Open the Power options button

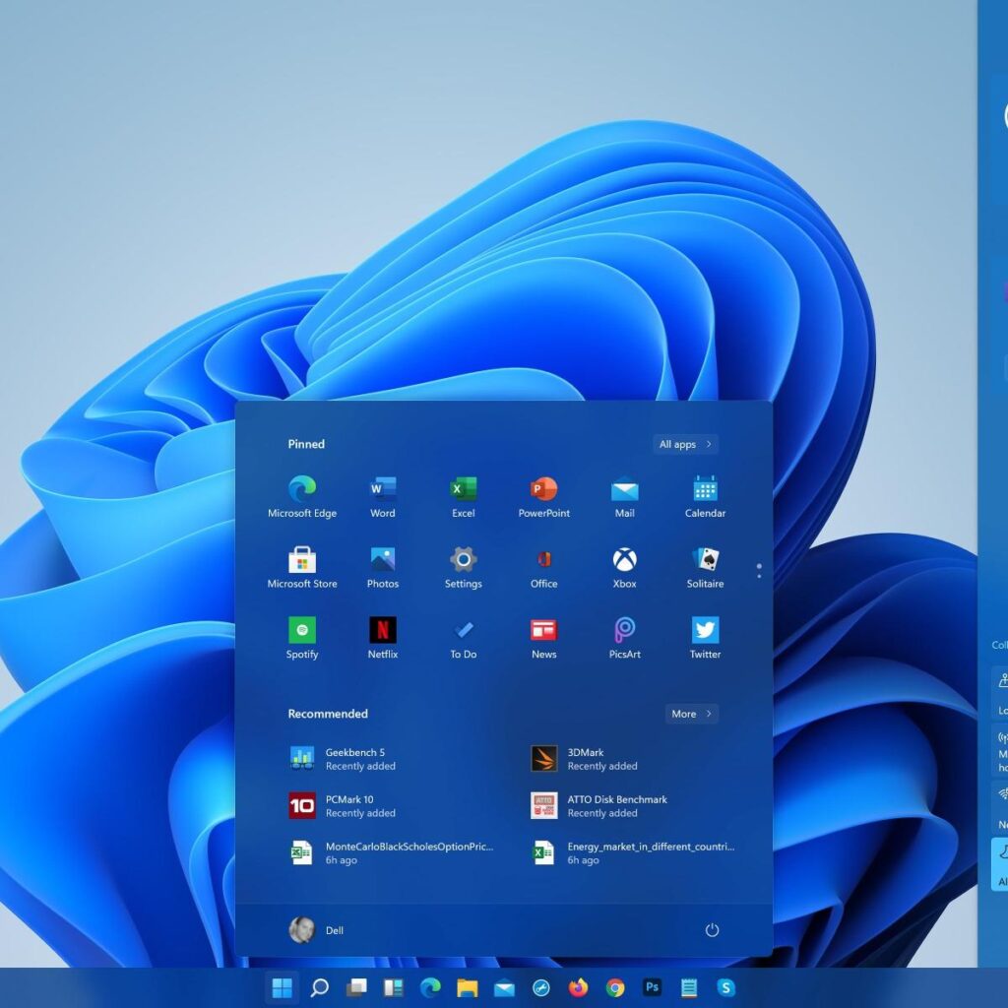(712, 930)
